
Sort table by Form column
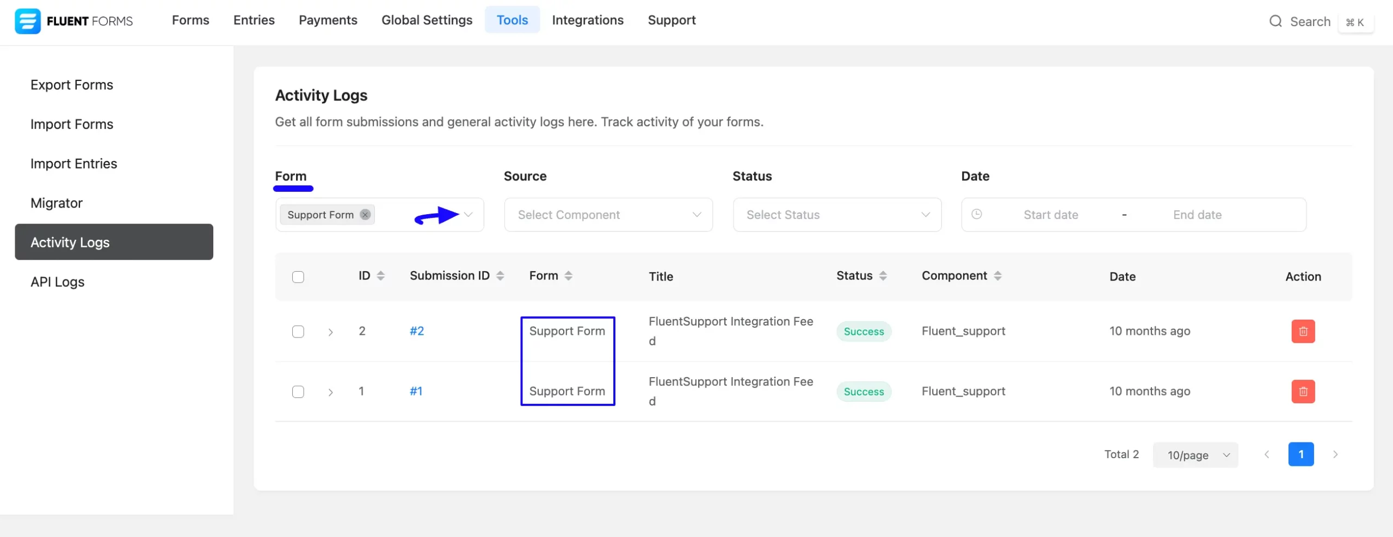pyautogui.click(x=568, y=276)
